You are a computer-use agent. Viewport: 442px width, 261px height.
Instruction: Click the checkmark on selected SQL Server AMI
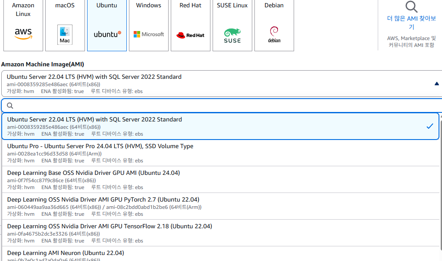point(430,126)
